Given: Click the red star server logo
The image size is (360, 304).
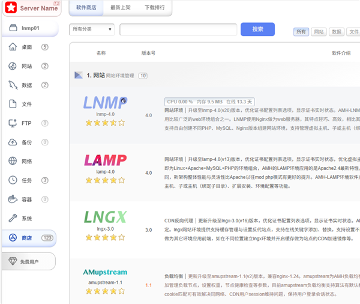Looking at the screenshot, I should 11,8.
